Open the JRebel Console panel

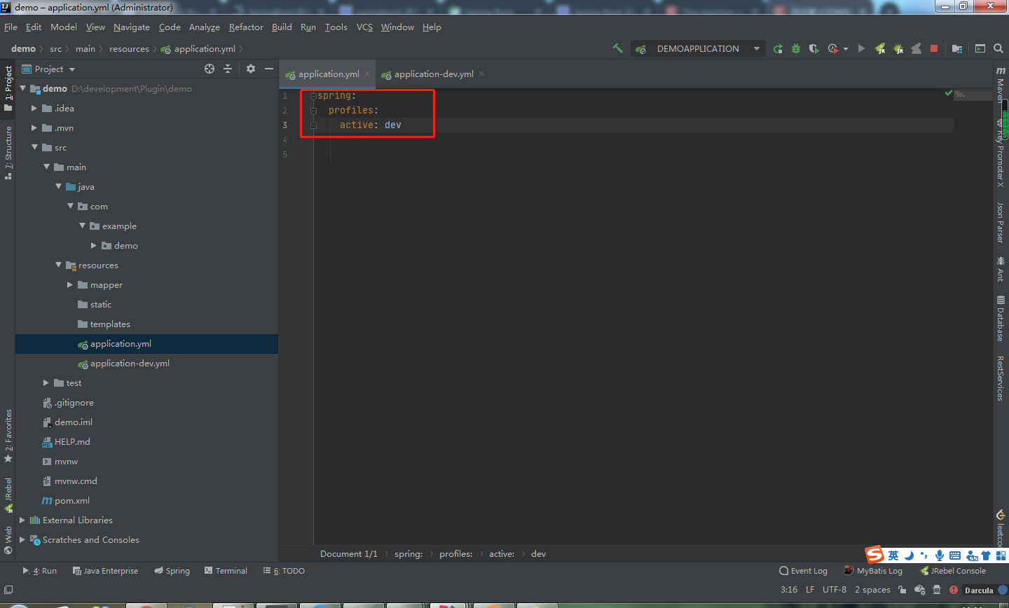953,571
